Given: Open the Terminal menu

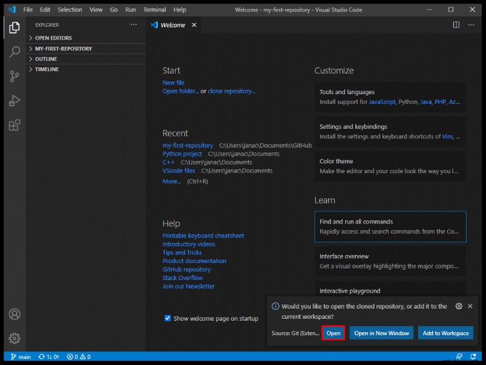Looking at the screenshot, I should click(154, 10).
